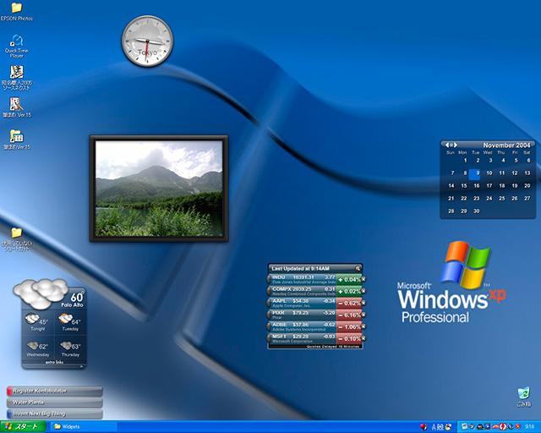This screenshot has width=541, height=433.
Task: Jump to today using the calendar center dot
Action: tap(451, 145)
